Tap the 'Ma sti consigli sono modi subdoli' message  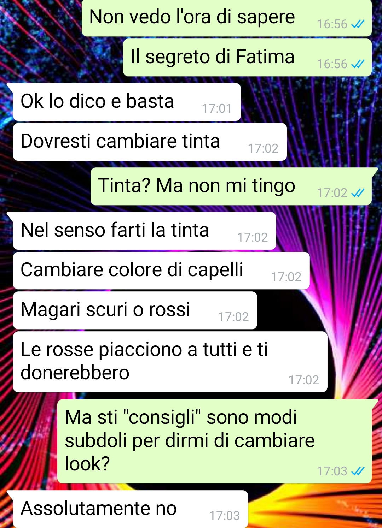214,441
